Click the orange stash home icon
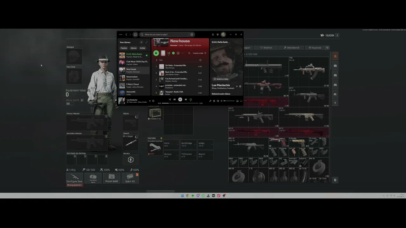 [335, 56]
